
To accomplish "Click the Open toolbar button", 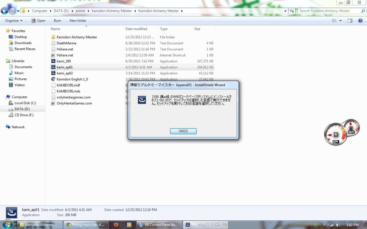I will pyautogui.click(x=38, y=20).
